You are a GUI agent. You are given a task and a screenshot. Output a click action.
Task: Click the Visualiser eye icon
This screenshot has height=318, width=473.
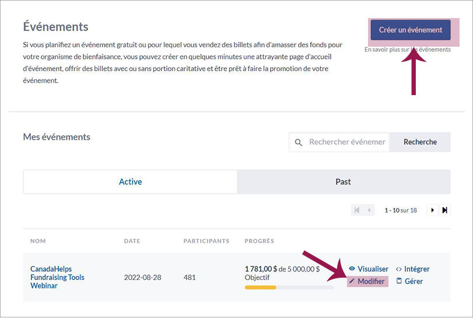coord(352,269)
